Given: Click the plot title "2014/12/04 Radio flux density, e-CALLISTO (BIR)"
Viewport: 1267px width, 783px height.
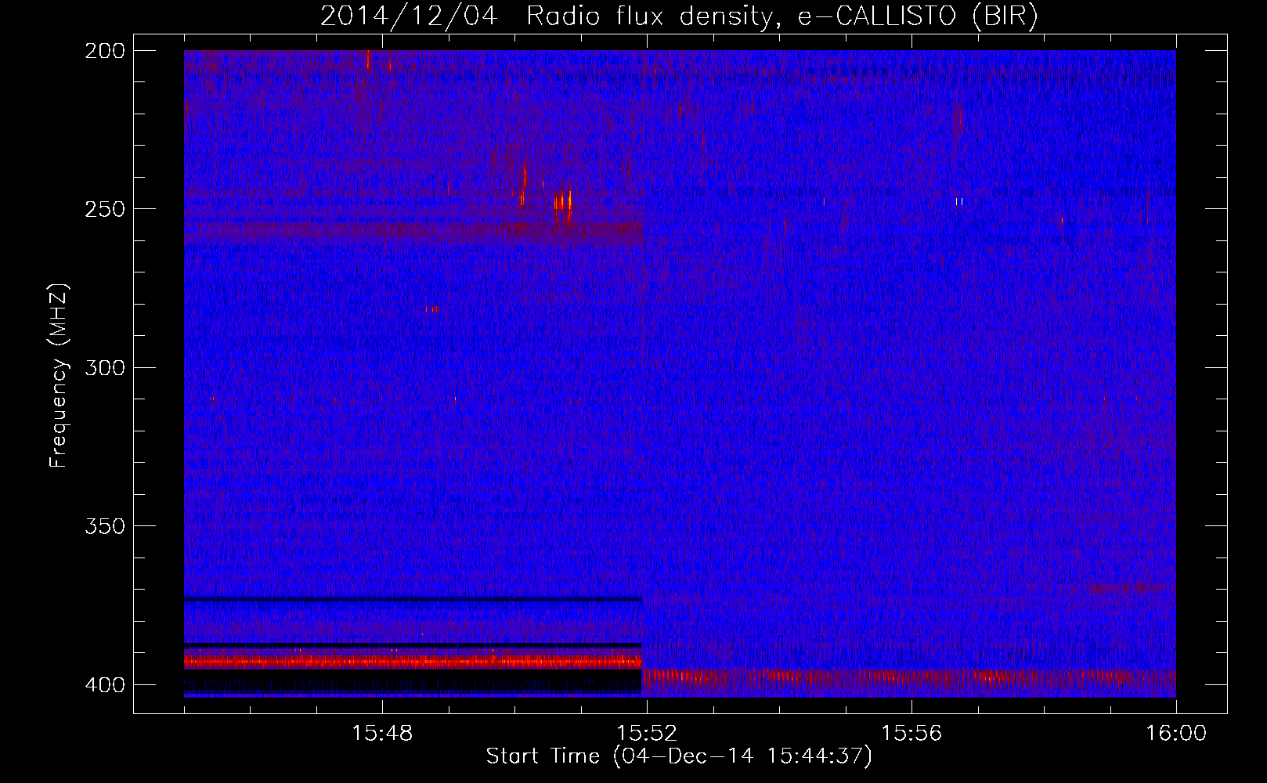Looking at the screenshot, I should pos(679,16).
